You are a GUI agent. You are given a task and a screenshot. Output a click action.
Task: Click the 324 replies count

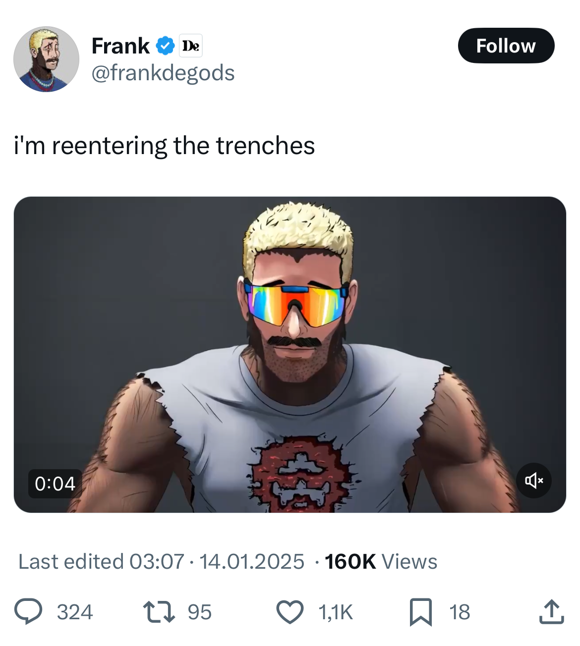click(x=75, y=612)
